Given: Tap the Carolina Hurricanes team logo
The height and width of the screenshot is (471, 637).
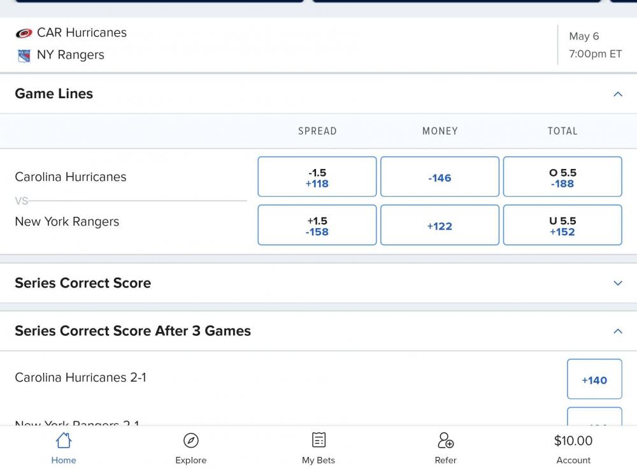Looking at the screenshot, I should [24, 33].
